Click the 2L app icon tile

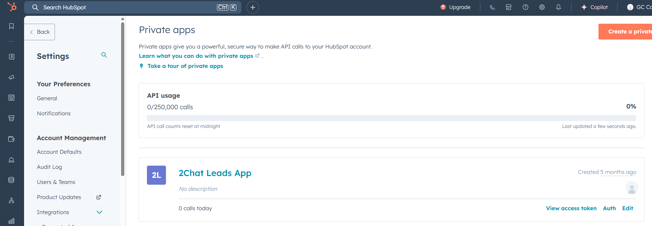(156, 175)
